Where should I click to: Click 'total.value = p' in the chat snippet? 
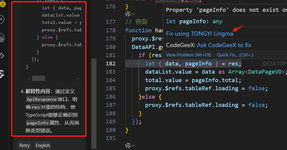point(62,22)
